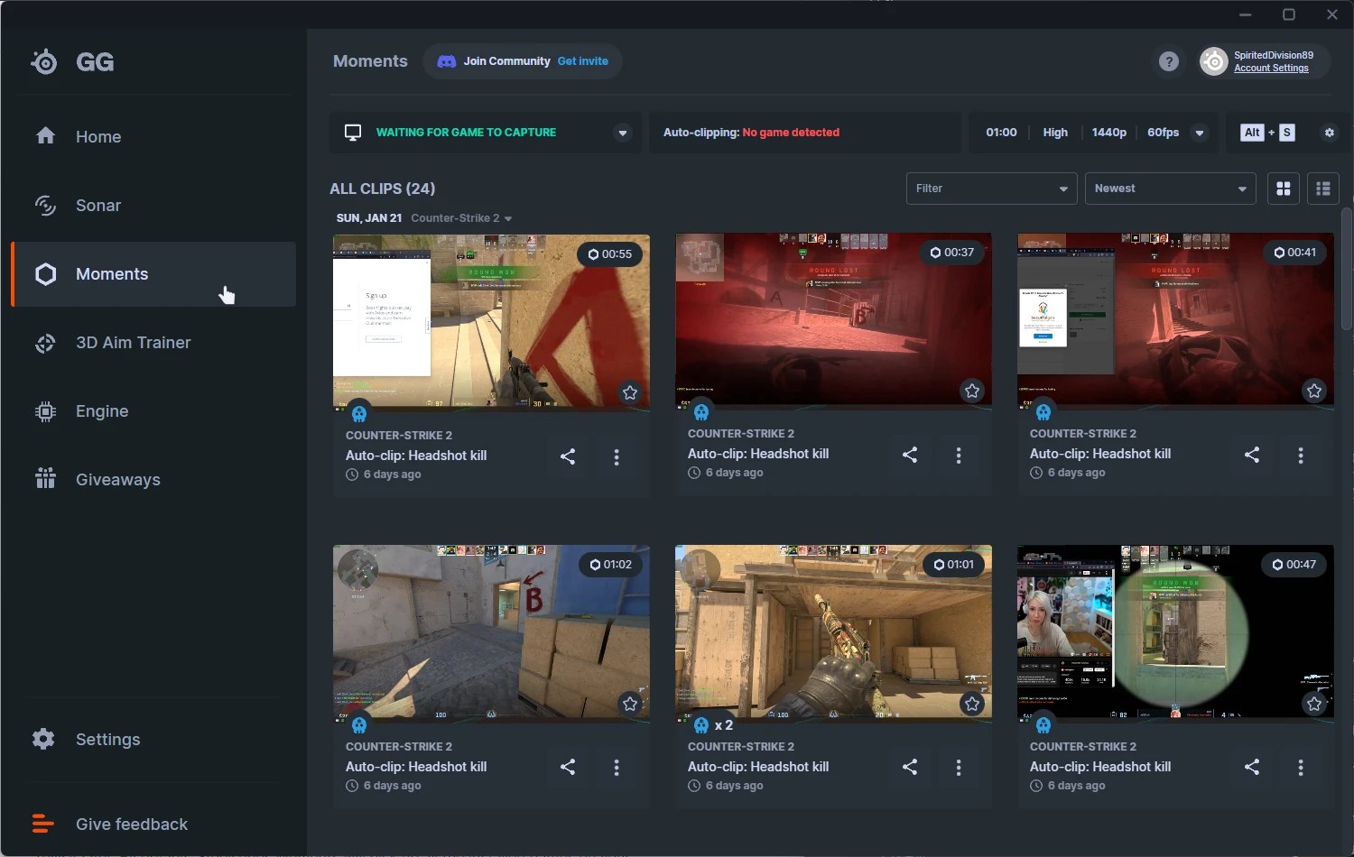Viewport: 1354px width, 857px height.
Task: Favorite the 00:37 clip with the star
Action: [972, 391]
